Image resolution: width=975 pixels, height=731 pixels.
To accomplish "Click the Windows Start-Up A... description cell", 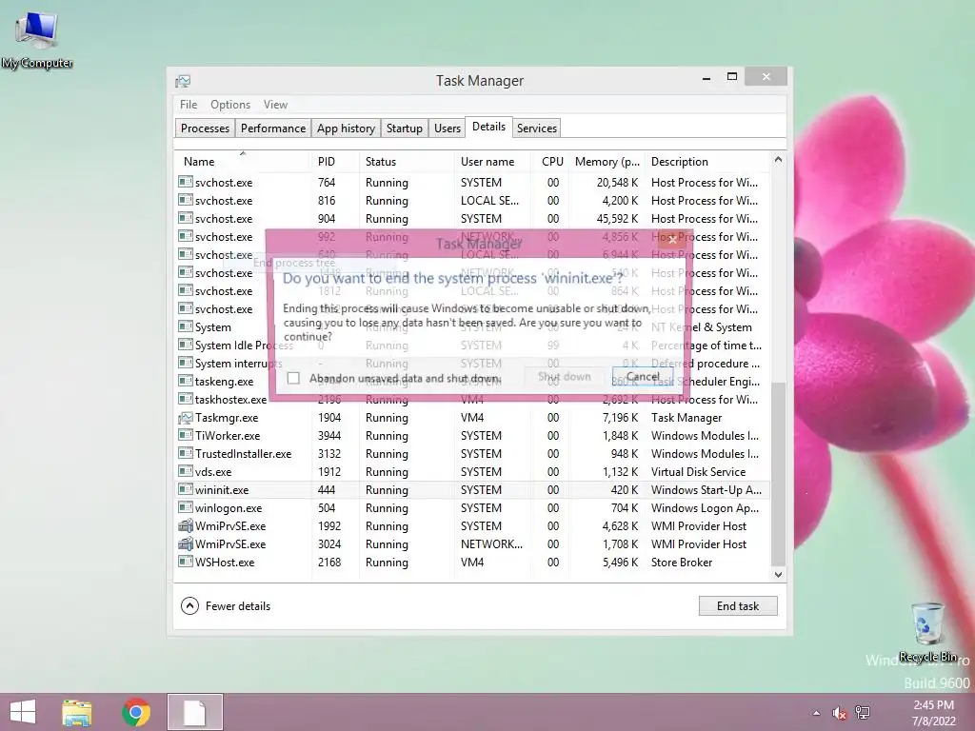I will [706, 490].
